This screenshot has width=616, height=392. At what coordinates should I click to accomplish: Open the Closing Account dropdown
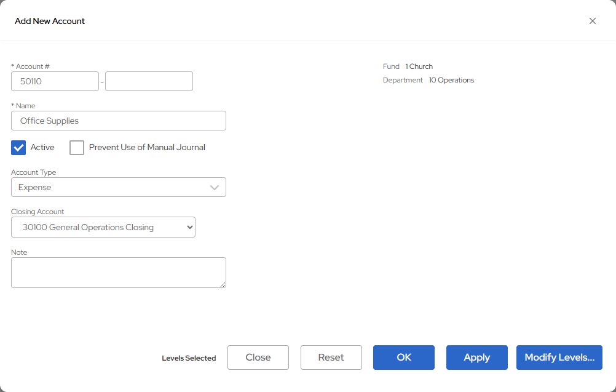[103, 227]
